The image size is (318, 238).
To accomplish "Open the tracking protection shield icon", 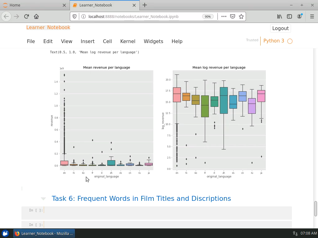I will pos(75,16).
